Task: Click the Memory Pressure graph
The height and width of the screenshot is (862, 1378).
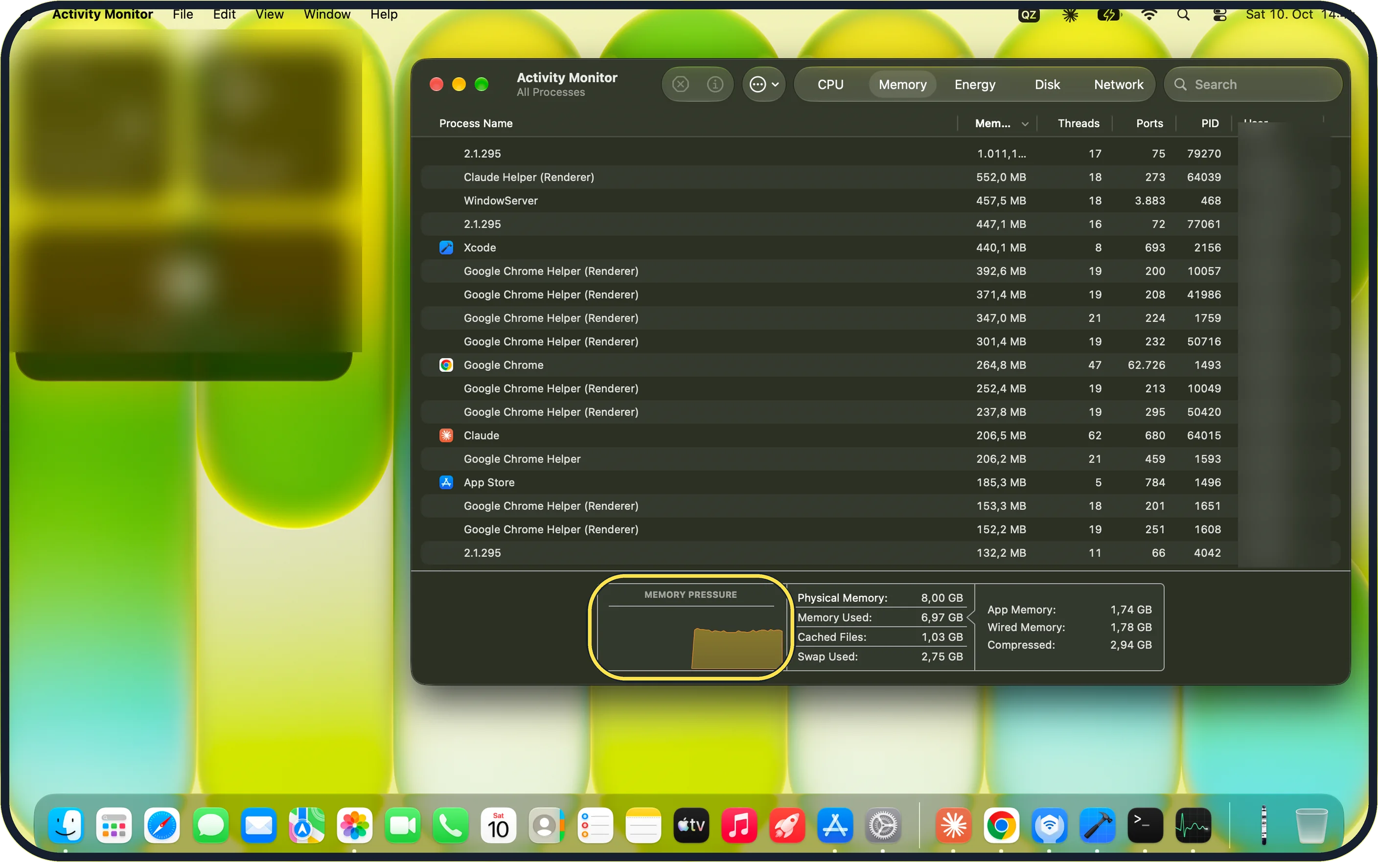Action: click(691, 627)
